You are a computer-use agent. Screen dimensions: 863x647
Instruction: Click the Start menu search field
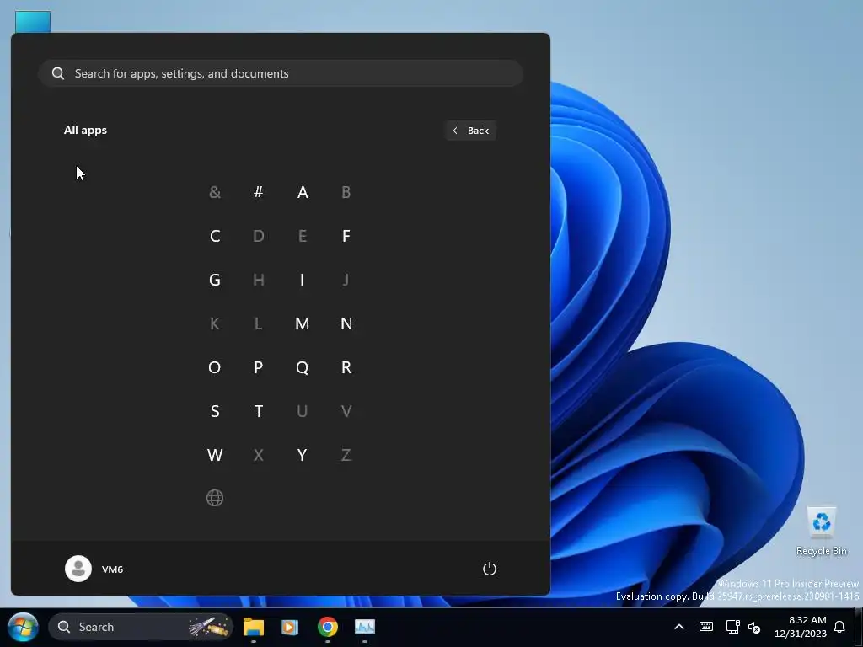click(x=281, y=73)
